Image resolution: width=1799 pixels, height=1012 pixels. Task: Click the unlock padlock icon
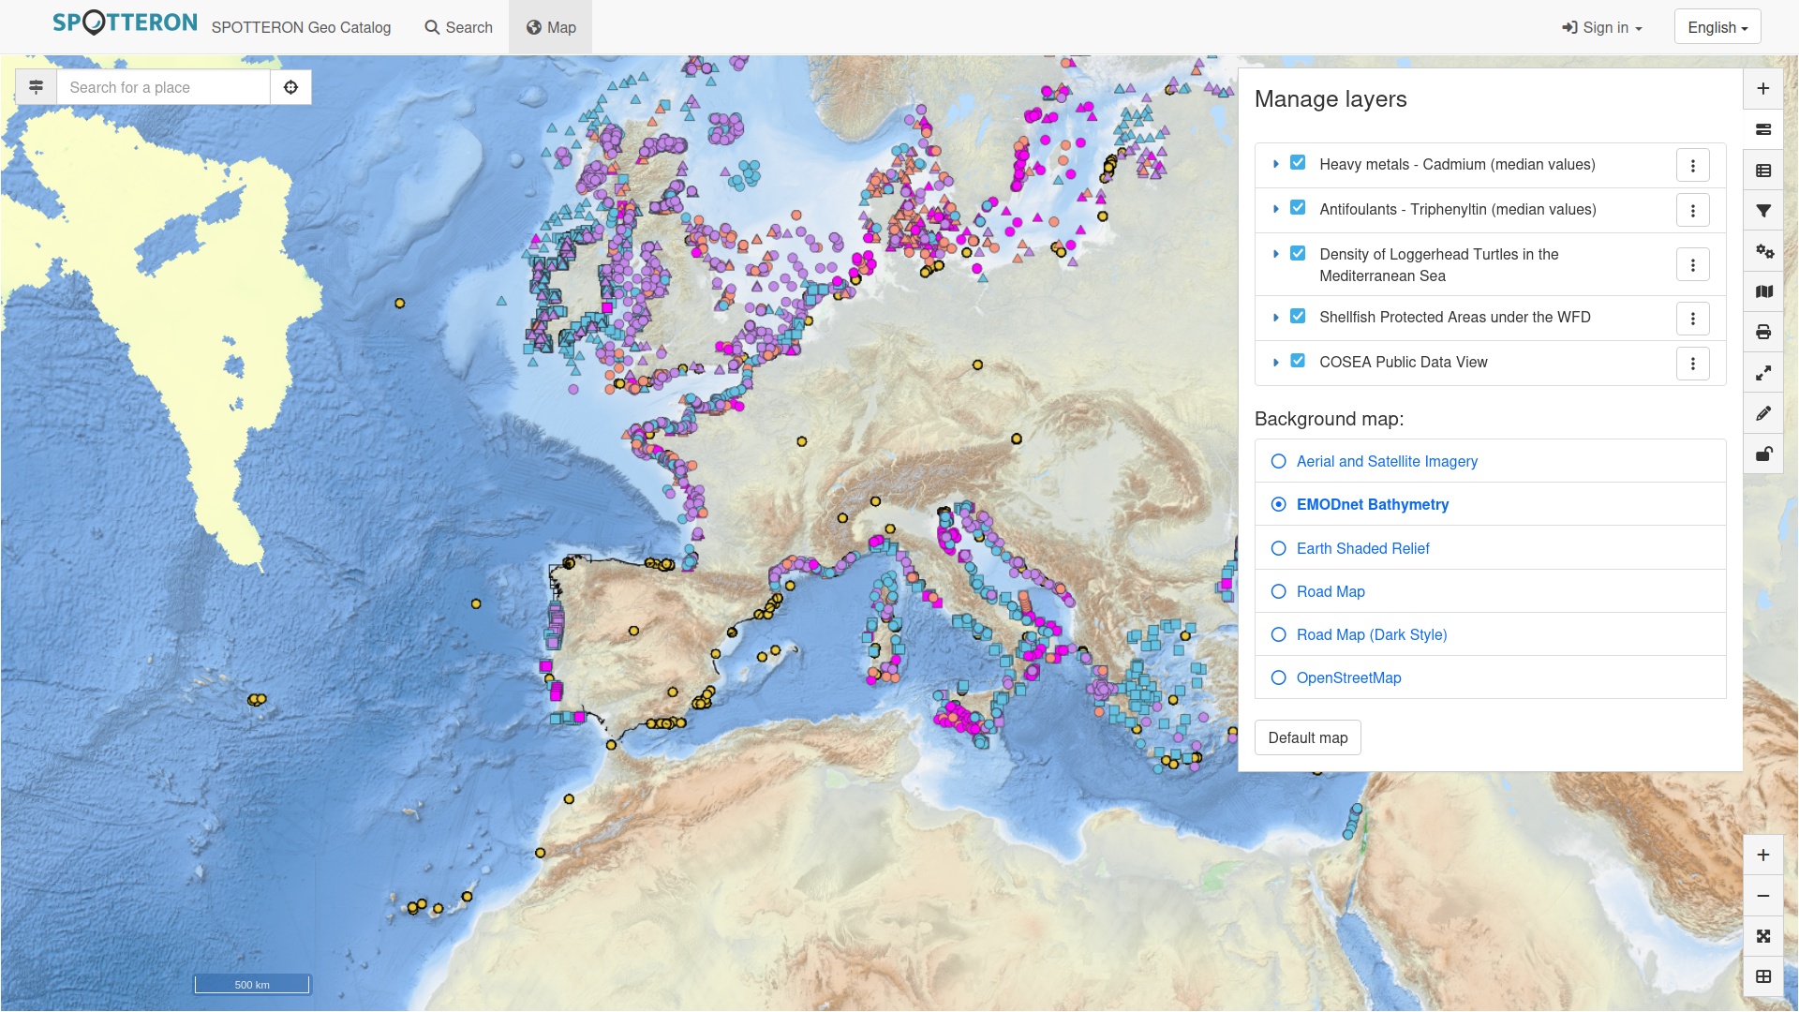click(1763, 454)
